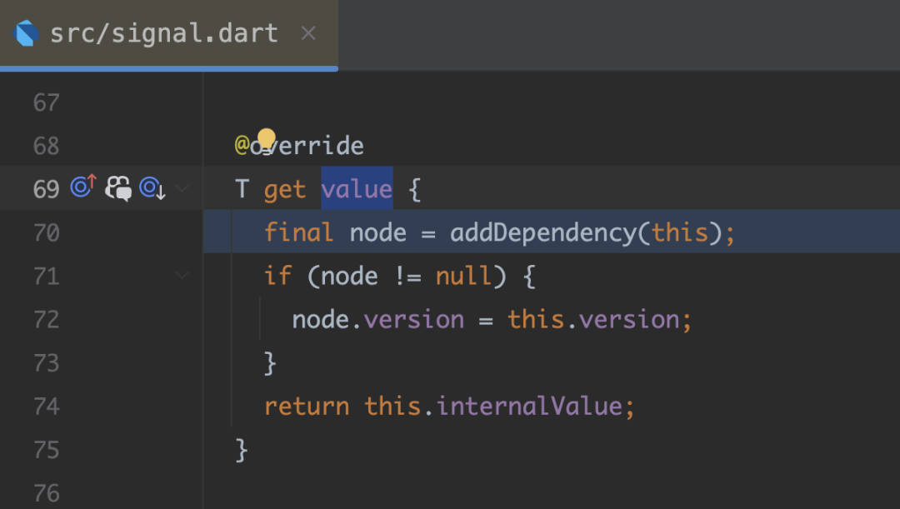The image size is (900, 509).
Task: Click internalValue in the return statement
Action: [529, 407]
